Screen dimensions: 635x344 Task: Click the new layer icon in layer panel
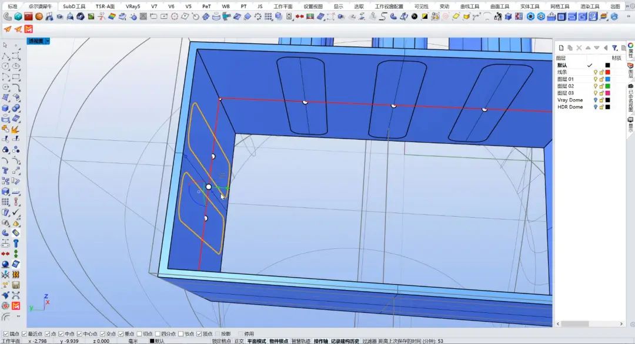click(x=561, y=48)
